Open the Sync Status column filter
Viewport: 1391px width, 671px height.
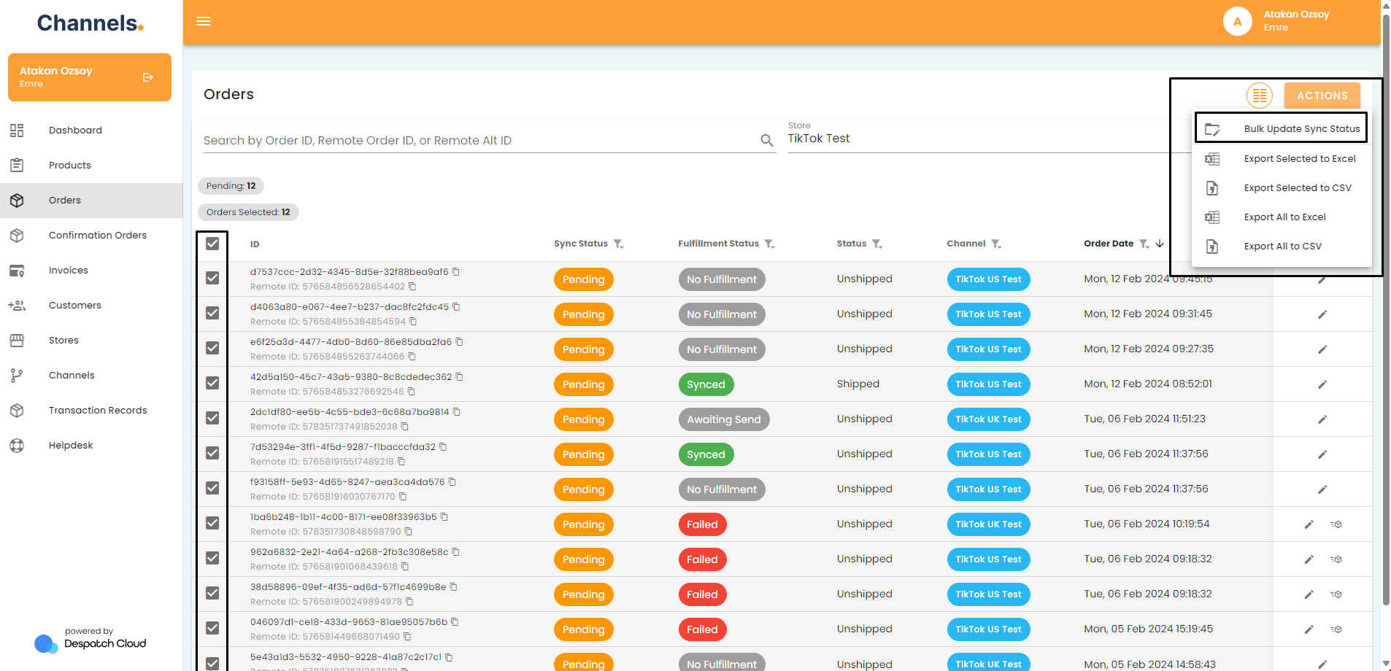[618, 244]
